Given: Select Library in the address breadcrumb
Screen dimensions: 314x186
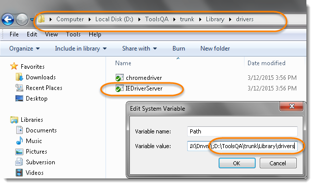Looking at the screenshot, I should 215,19.
